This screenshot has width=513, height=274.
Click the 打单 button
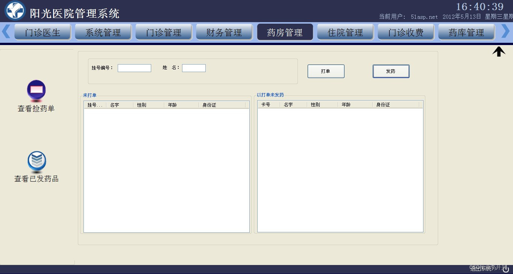pos(326,71)
